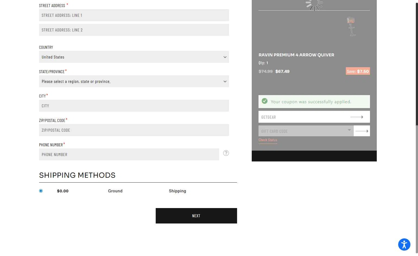The height and width of the screenshot is (256, 418).
Task: Click the discounted price '$67.49'
Action: (282, 72)
